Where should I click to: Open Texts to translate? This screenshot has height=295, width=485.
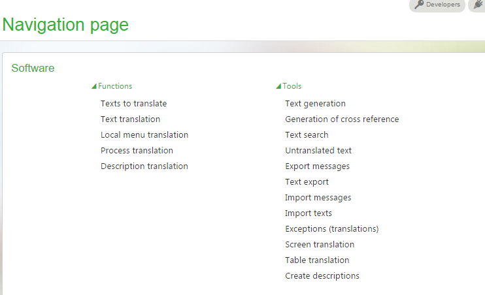pos(133,104)
